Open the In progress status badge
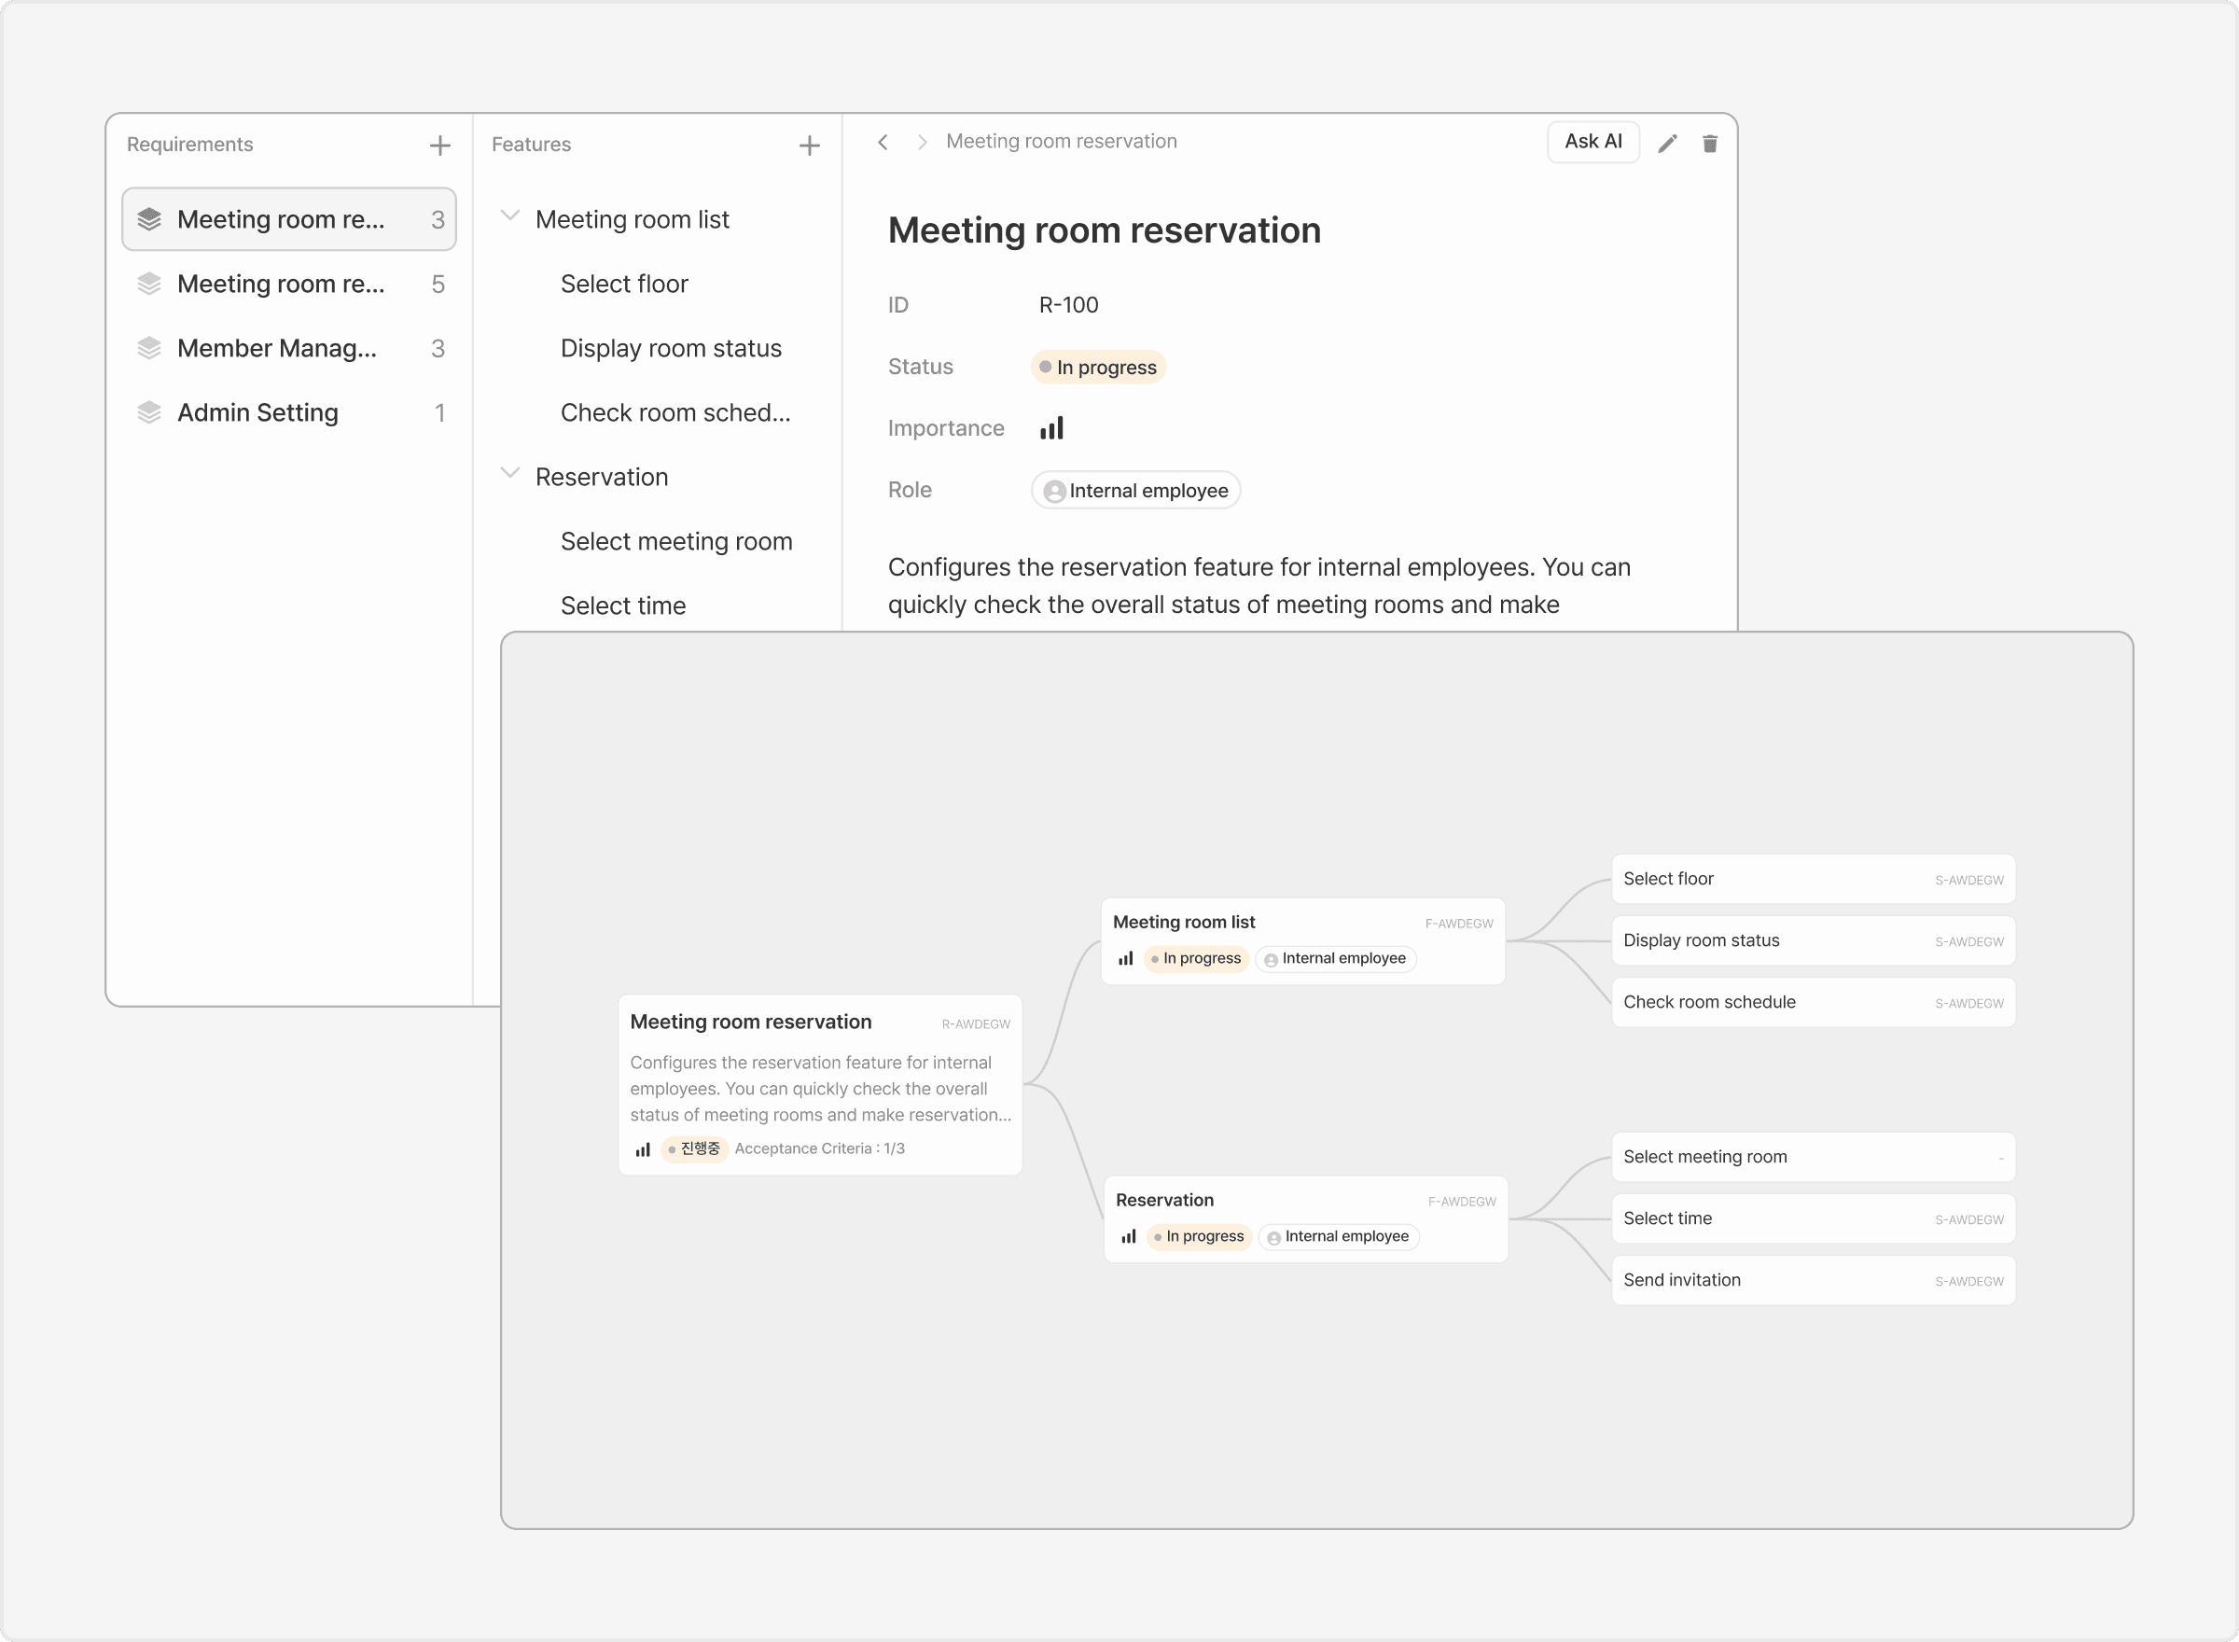Screen dimensions: 2239x1642 point(1097,367)
